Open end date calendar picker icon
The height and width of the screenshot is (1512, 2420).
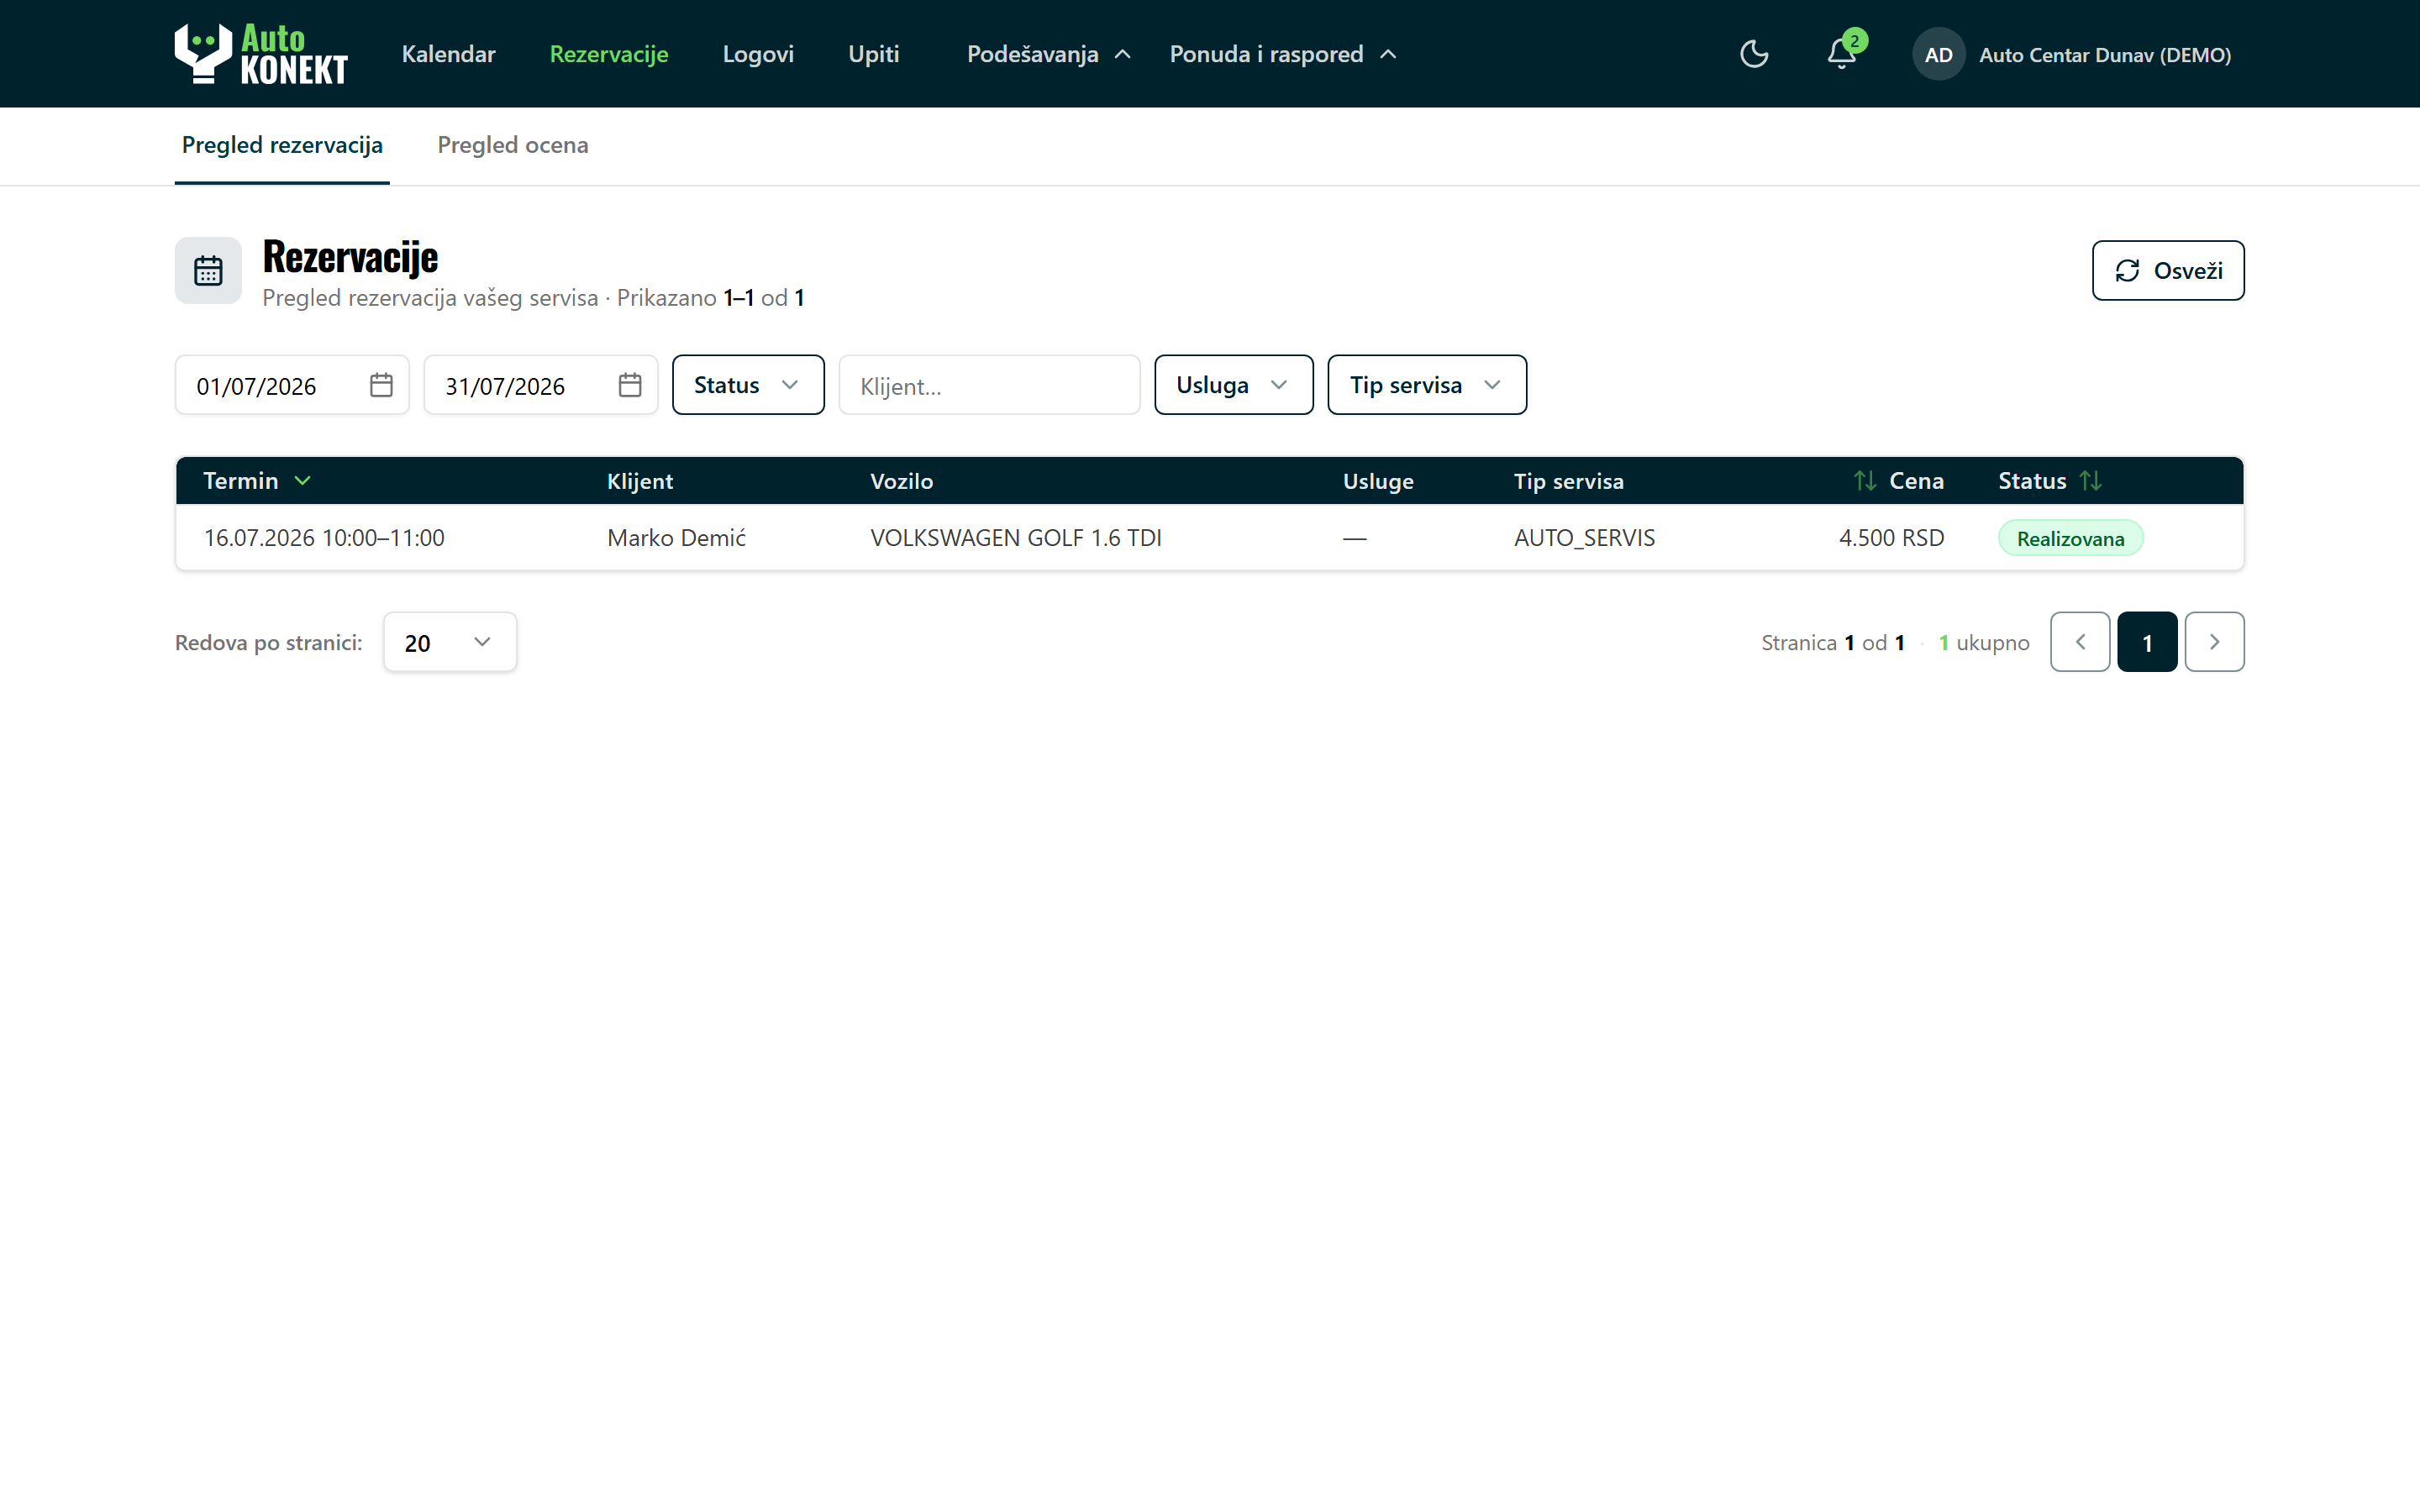630,385
